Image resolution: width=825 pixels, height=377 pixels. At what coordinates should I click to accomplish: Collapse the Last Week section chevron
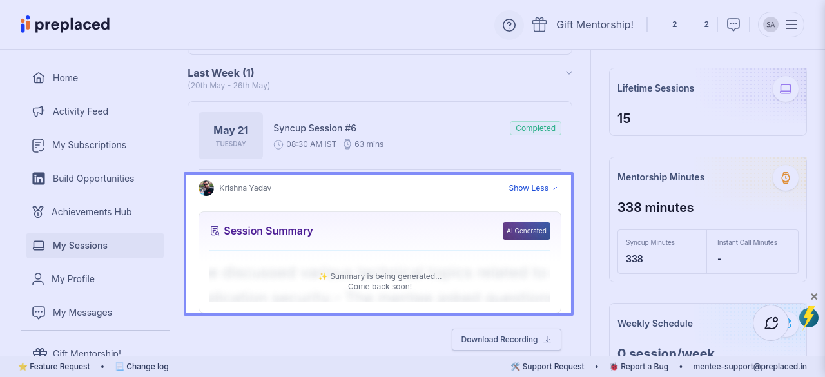coord(569,73)
